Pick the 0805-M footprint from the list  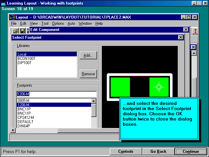23,101
